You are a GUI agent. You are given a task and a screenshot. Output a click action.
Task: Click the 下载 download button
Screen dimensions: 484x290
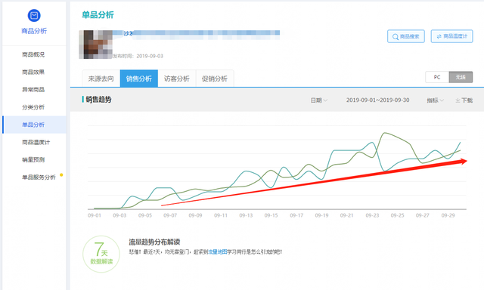coord(464,100)
